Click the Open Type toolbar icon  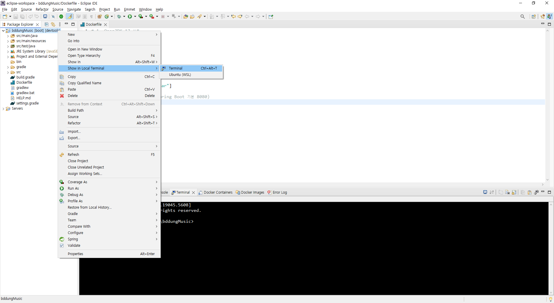pyautogui.click(x=186, y=16)
